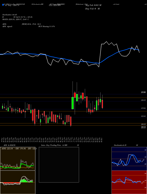Viewport: 147px width, 194px height.
Task: Click the 'Stochastics & R SI' panel title
Action: click(x=126, y=145)
